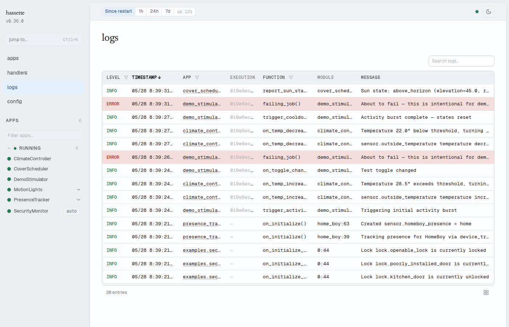Viewport: 509px width, 327px height.
Task: Click the on_toggle_chan… function cell
Action: (x=284, y=170)
